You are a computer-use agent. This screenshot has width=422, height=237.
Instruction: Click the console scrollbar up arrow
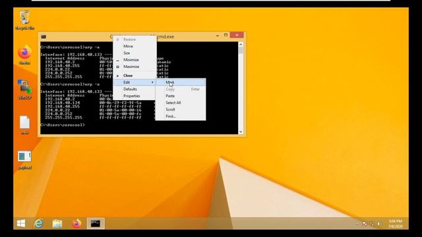pyautogui.click(x=241, y=44)
